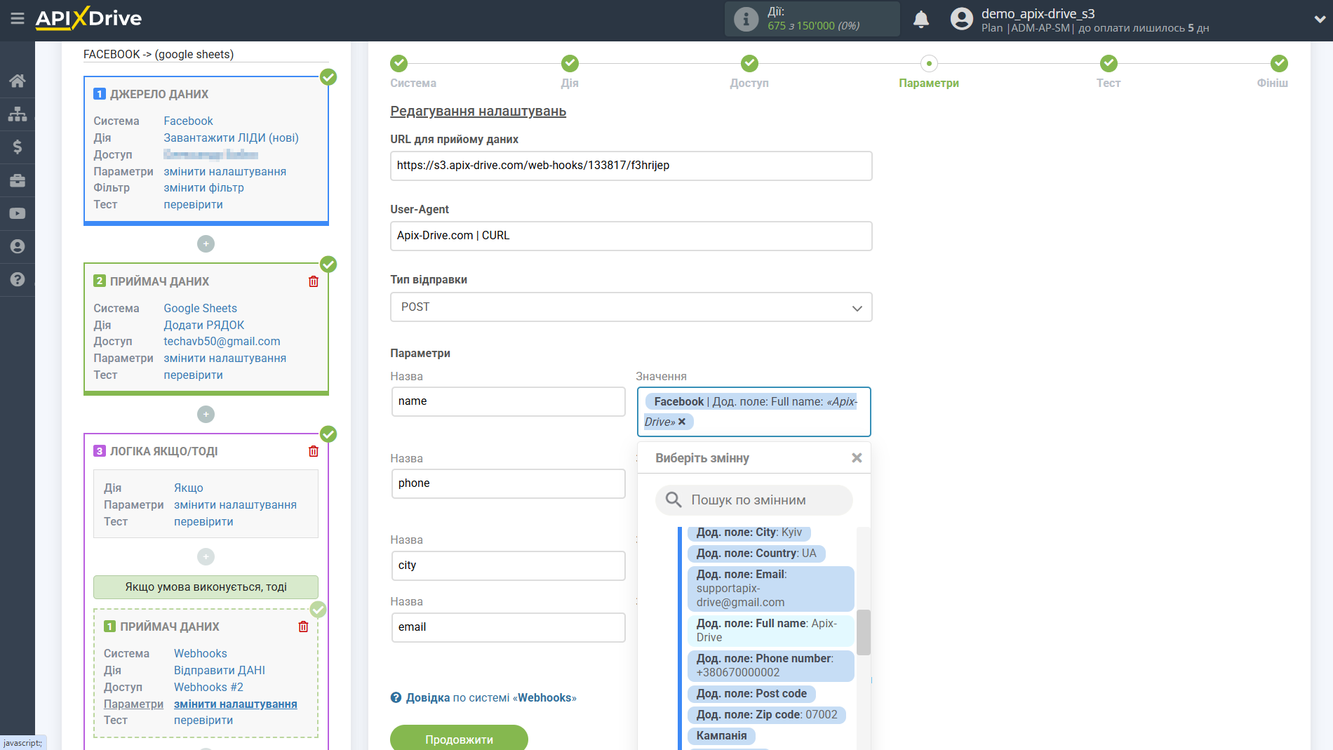Close the variable selection panel

857,458
